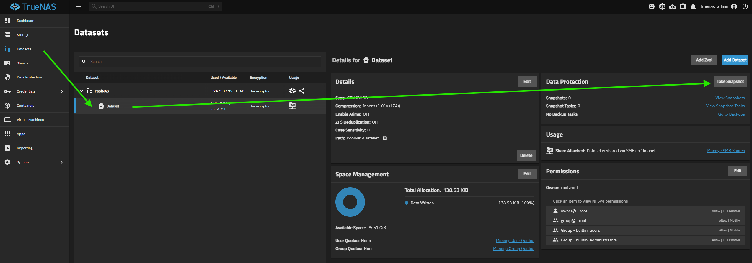Open the Manage SMB Shares link
This screenshot has height=263, width=752.
coord(726,151)
